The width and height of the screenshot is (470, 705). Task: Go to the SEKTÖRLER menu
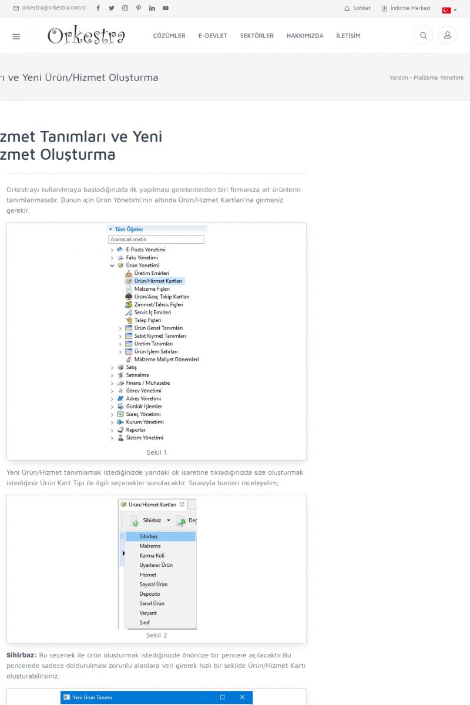tap(257, 36)
